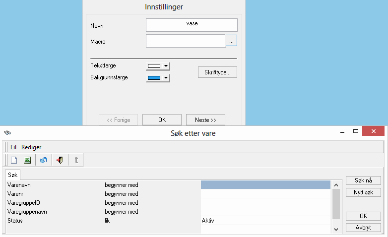Click the grey 't' toolbar icon
The height and width of the screenshot is (237, 388).
(76, 160)
